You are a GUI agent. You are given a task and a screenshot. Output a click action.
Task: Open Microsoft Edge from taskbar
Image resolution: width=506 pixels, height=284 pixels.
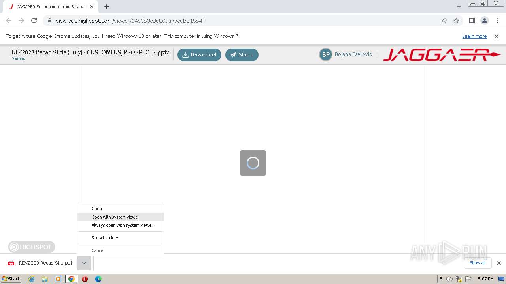98,279
